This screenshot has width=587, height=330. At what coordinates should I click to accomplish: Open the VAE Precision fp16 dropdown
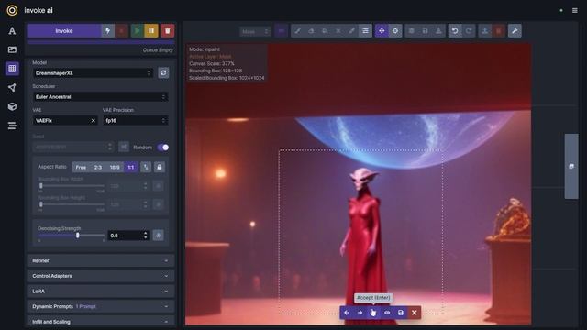pos(136,120)
